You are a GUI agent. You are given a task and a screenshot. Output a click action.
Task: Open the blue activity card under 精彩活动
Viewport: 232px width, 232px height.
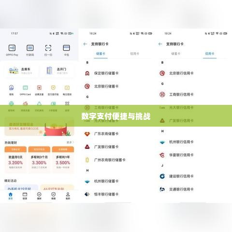pyautogui.click(x=21, y=188)
